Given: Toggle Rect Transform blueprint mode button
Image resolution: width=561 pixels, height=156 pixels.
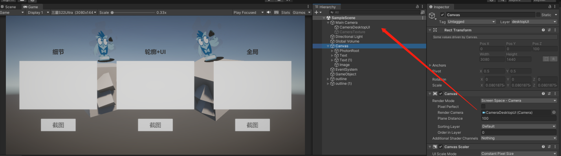Looking at the screenshot, I should point(546,59).
